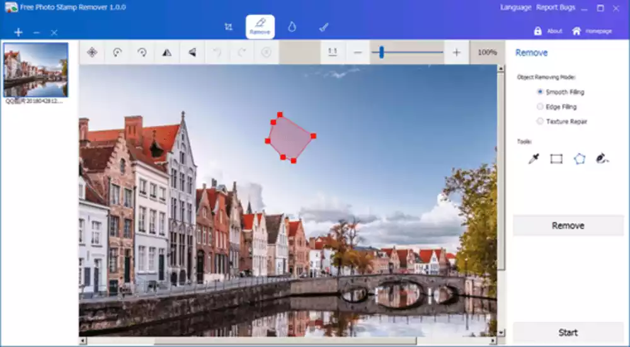Select the move/pan tool

pos(92,52)
